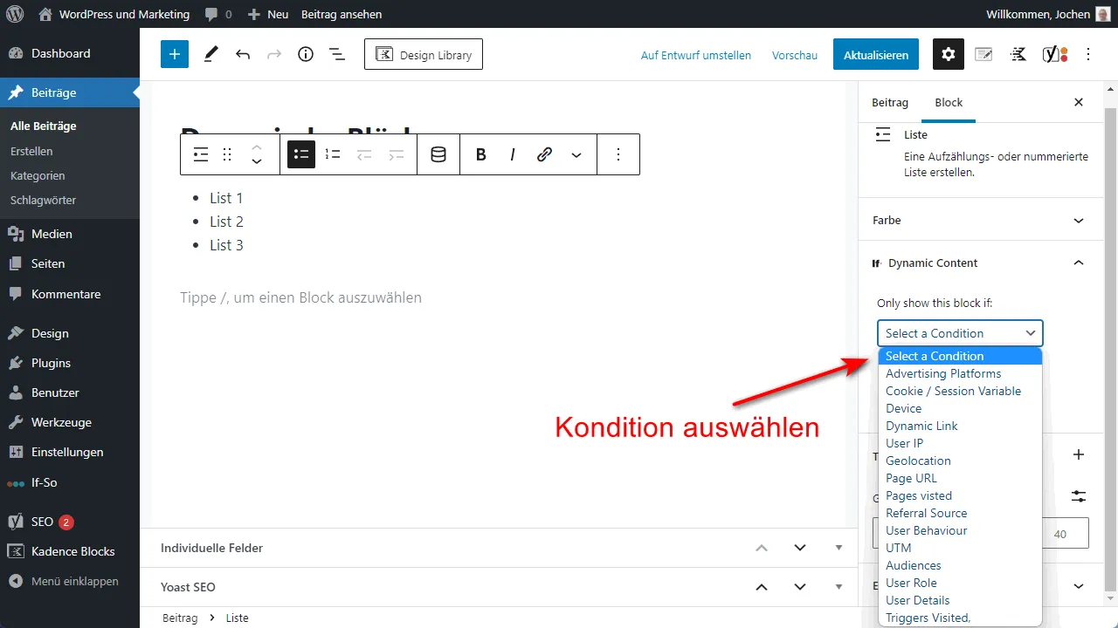1118x628 pixels.
Task: Switch to the Block sidebar tab
Action: tap(949, 102)
